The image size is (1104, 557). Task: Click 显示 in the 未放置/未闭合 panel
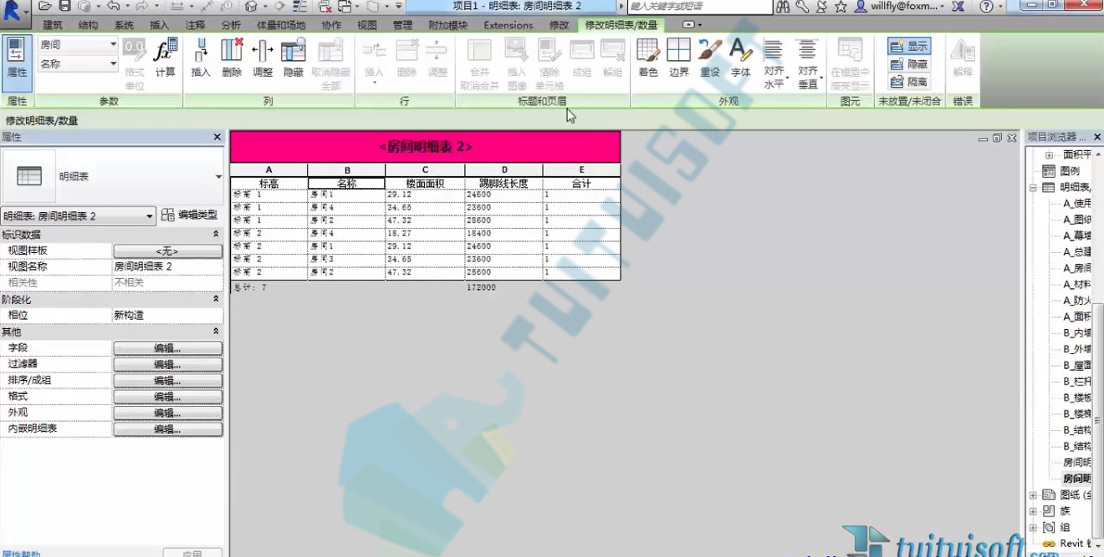909,47
